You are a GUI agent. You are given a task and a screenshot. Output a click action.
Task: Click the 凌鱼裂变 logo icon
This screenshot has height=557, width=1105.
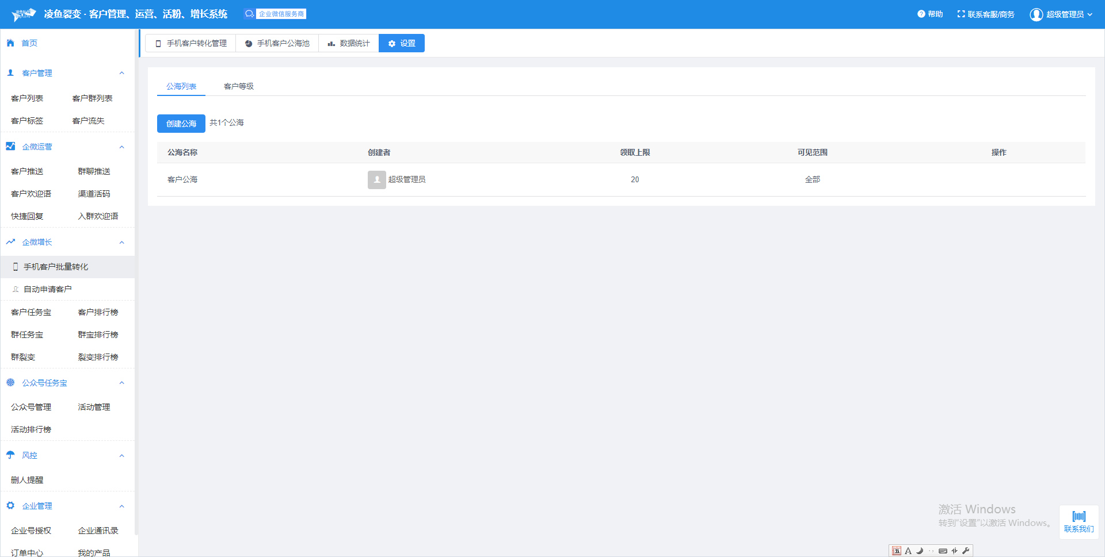point(24,14)
